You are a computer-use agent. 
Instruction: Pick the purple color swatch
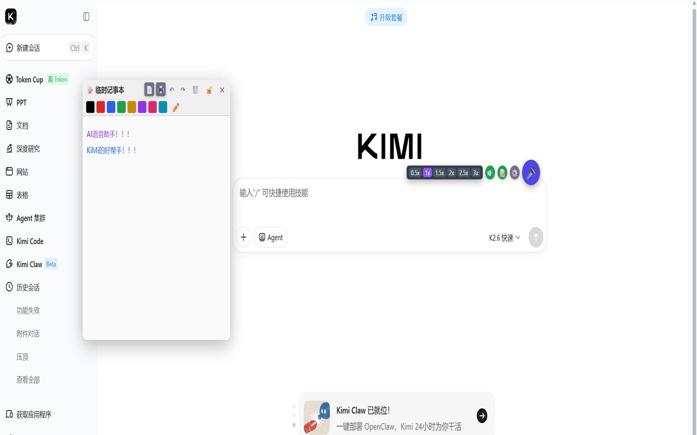point(142,107)
